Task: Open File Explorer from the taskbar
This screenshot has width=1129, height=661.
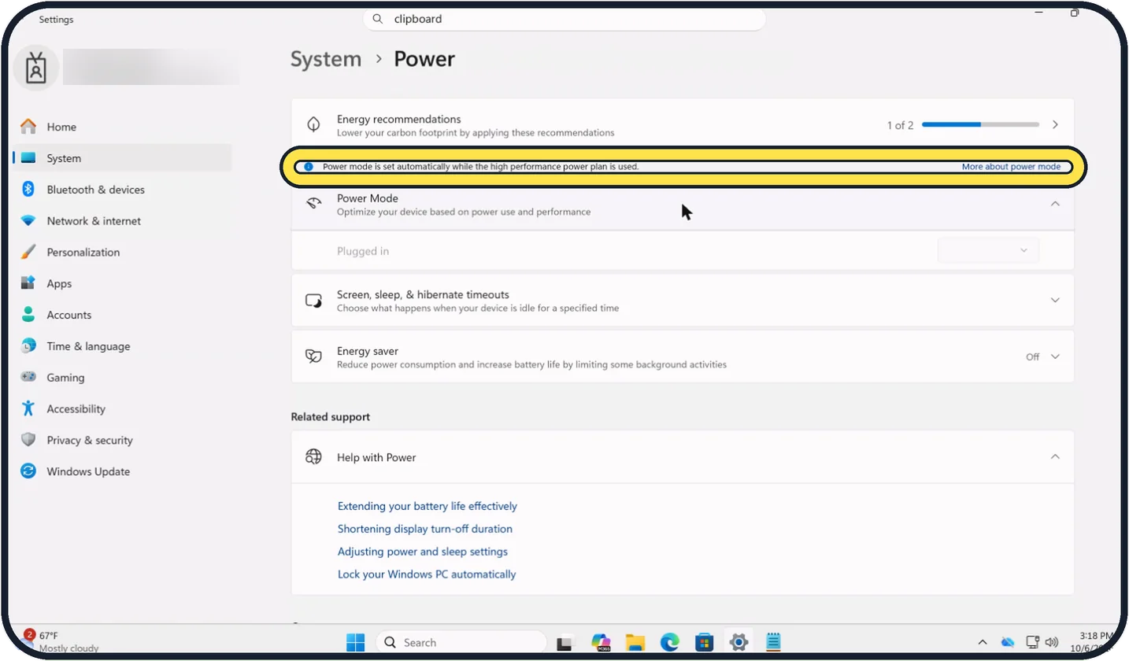Action: [635, 642]
